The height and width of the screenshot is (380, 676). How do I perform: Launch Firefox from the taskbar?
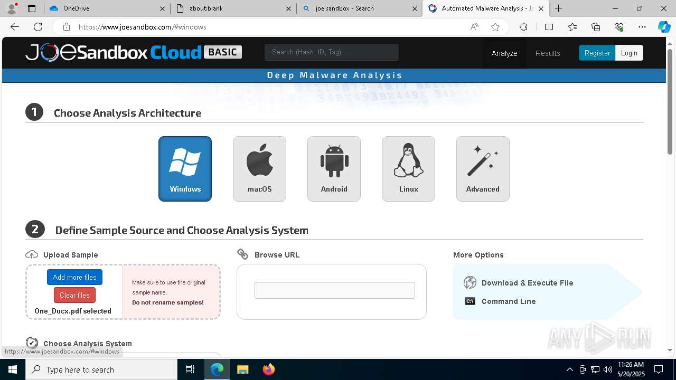pos(269,369)
